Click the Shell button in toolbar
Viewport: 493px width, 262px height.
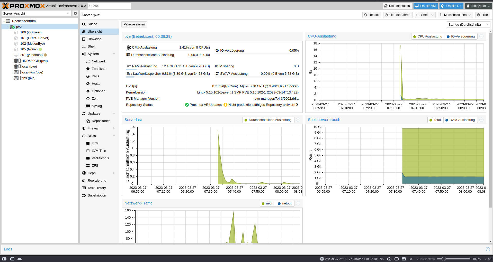pos(422,15)
